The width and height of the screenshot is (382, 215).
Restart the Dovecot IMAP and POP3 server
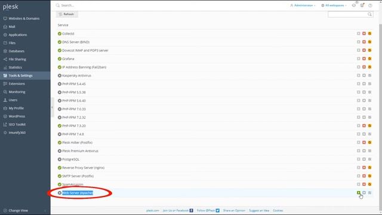369,50
